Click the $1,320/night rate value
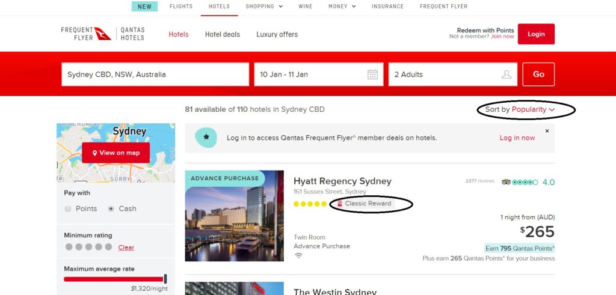 point(149,289)
